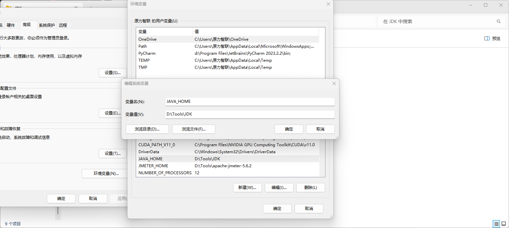The image size is (509, 228).
Task: Click 浏览目录(D)... button
Action: pos(147,129)
